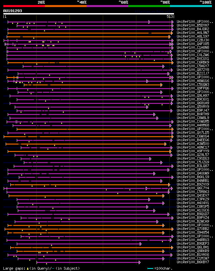Select the UniRef100_Q4SEV7 label
Image resolution: width=215 pixels, height=271 pixels.
(x=193, y=195)
